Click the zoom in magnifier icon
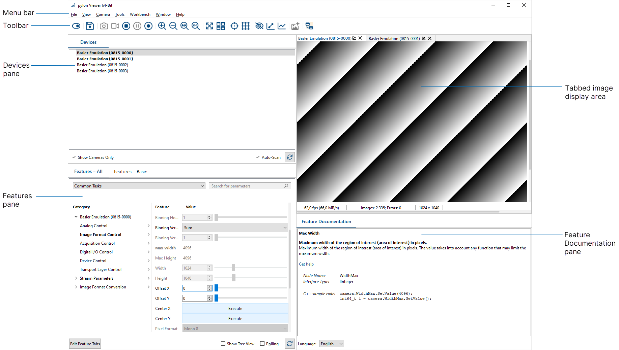Image resolution: width=619 pixels, height=350 pixels. click(x=162, y=26)
